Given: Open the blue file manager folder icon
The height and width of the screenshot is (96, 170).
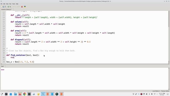Looking at the screenshot, I should tap(15, 94).
